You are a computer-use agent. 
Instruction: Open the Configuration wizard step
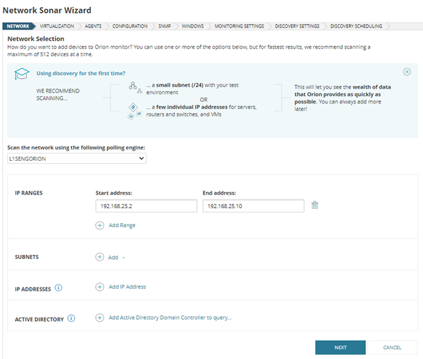(x=129, y=26)
